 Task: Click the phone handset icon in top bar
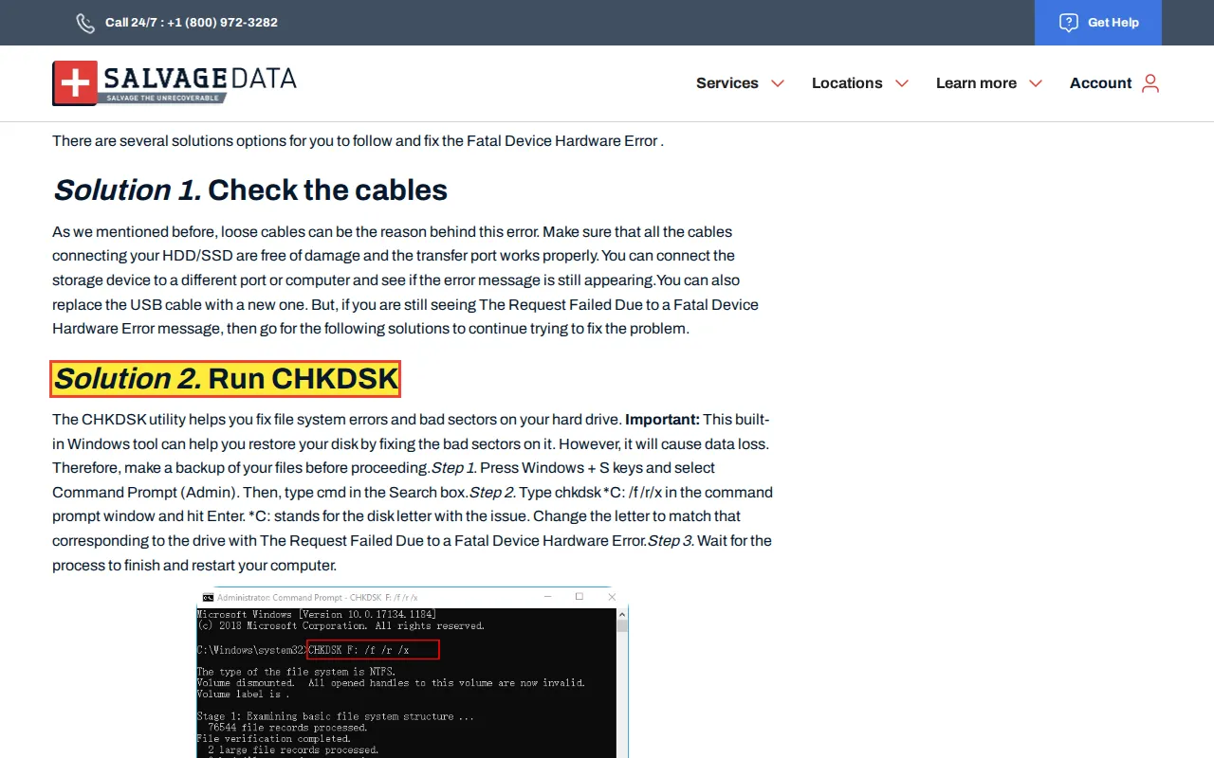coord(85,23)
